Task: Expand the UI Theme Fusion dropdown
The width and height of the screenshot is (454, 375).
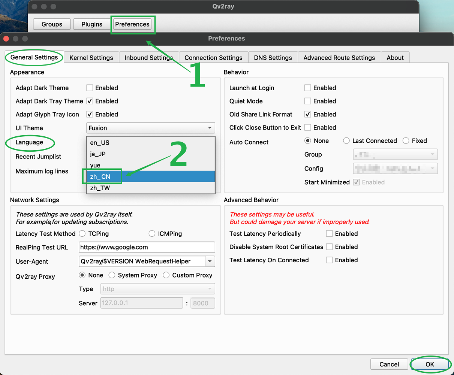Action: [150, 128]
